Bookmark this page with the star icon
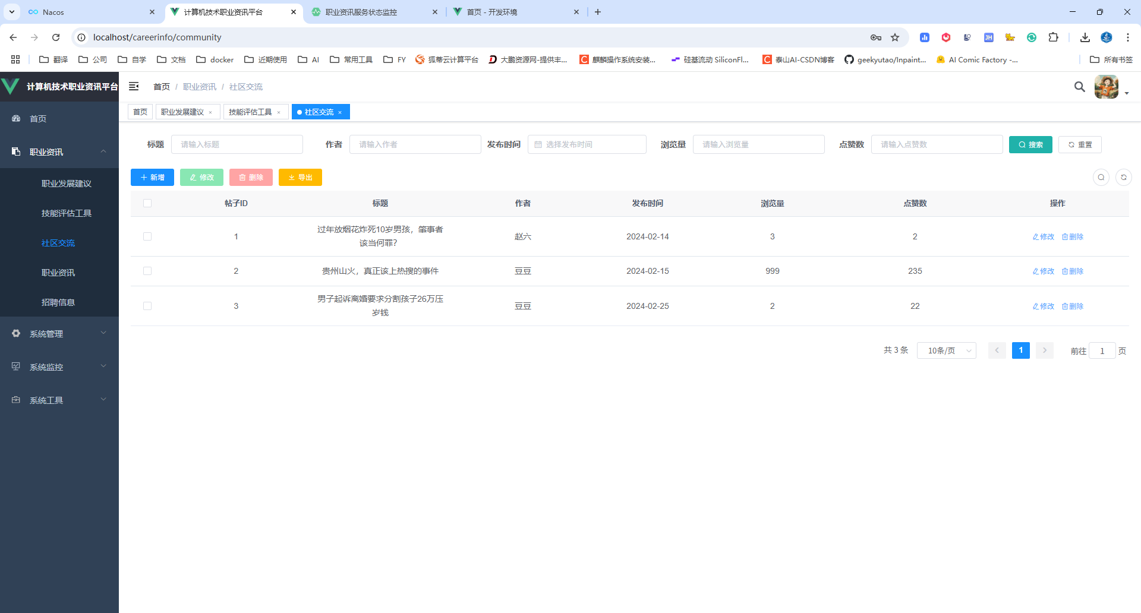This screenshot has height=613, width=1141. (x=895, y=37)
